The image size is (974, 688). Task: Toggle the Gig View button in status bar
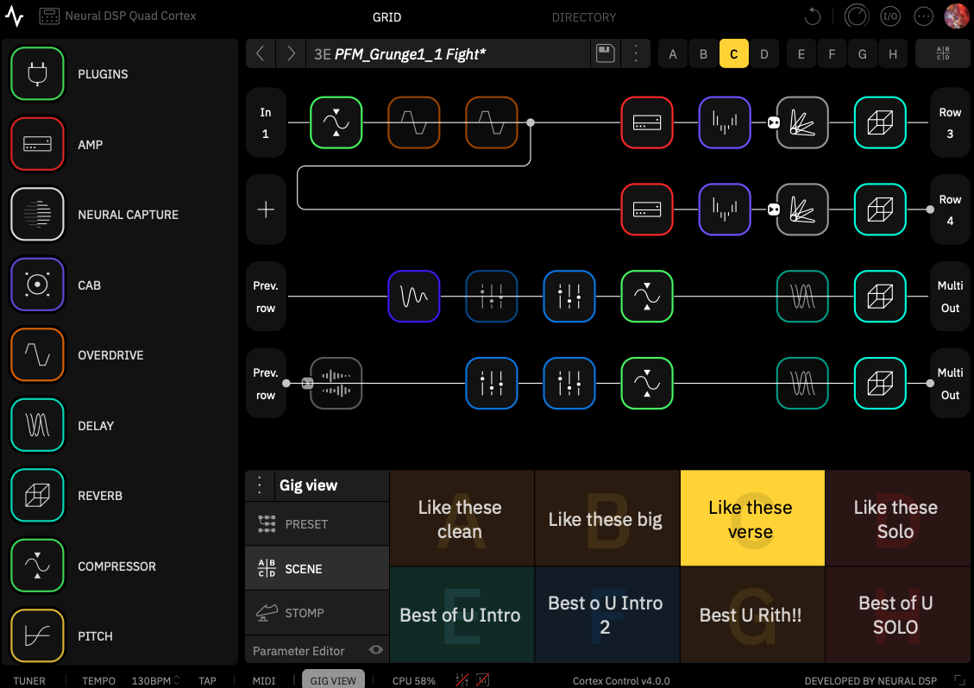click(334, 680)
